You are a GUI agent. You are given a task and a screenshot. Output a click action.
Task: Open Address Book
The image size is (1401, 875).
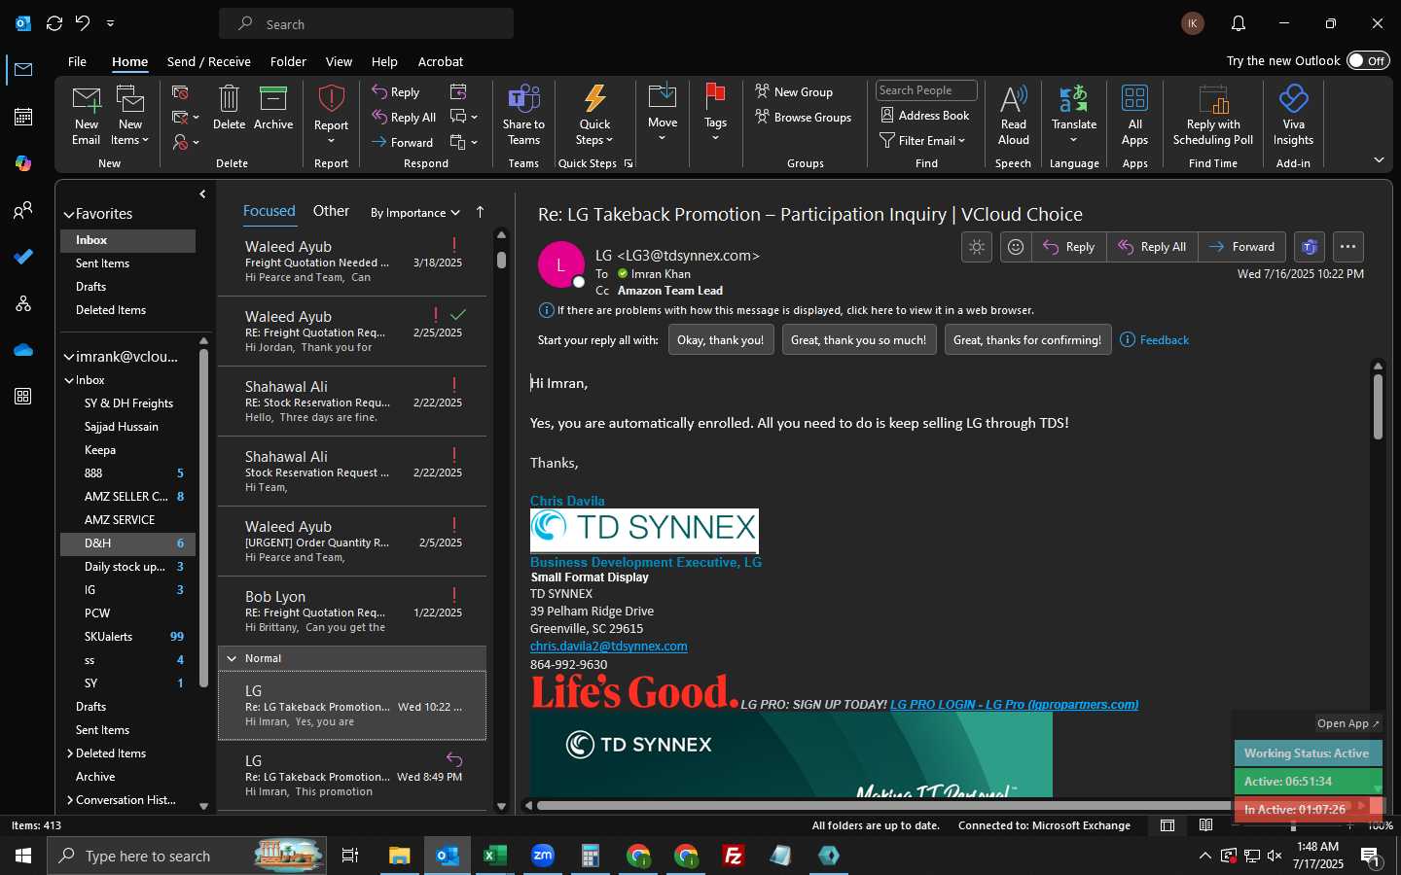pos(925,116)
